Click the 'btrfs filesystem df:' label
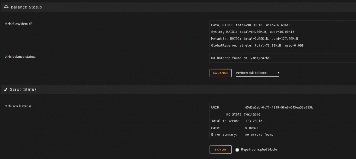 [x=19, y=24]
